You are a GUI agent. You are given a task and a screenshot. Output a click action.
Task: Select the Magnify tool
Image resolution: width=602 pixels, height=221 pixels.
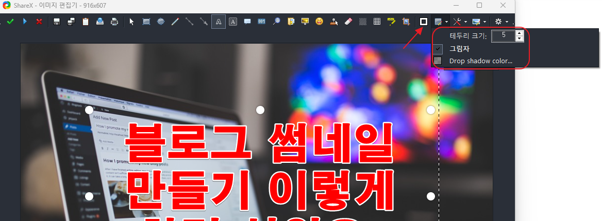(x=276, y=22)
